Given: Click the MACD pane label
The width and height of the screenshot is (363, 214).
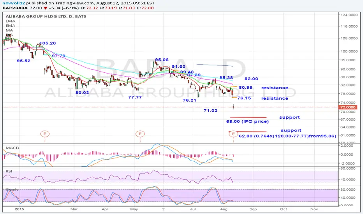Looking at the screenshot, I should pyautogui.click(x=12, y=148).
